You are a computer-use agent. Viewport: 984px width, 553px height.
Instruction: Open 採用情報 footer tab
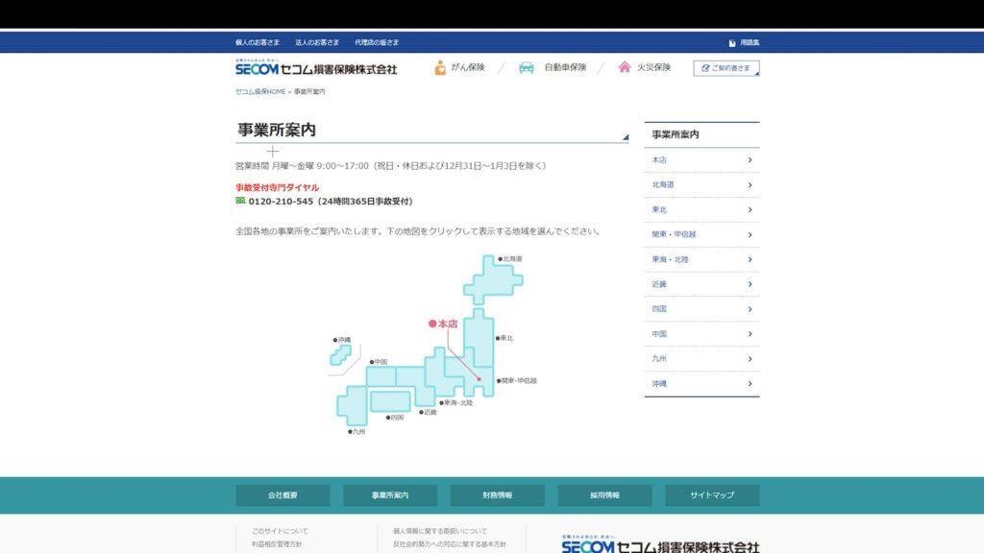tap(604, 495)
